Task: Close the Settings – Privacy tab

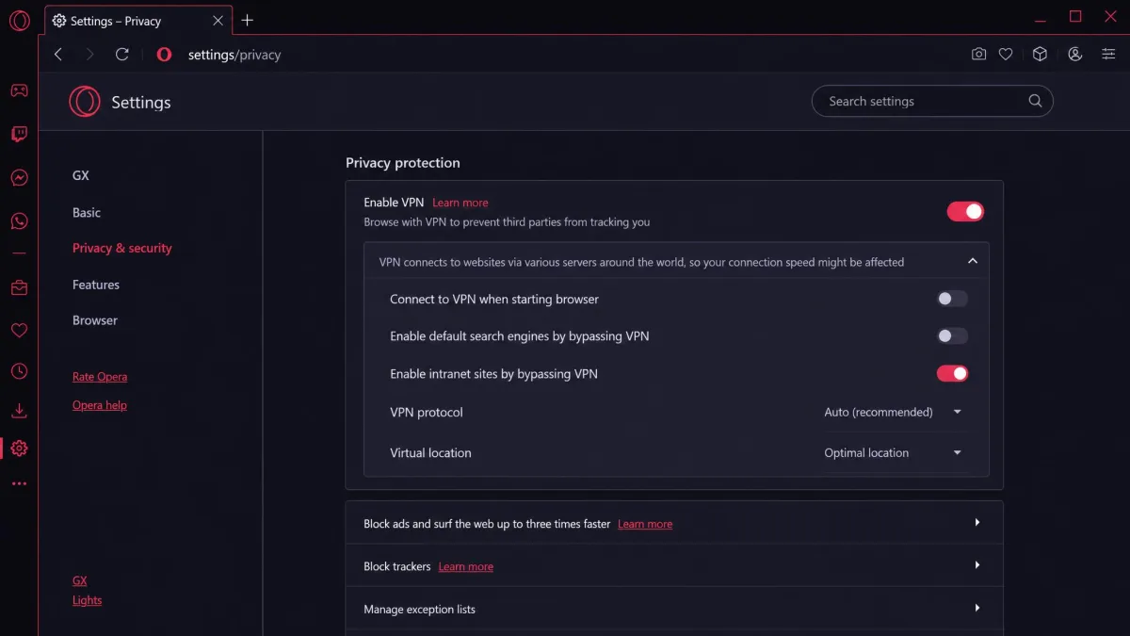Action: click(x=218, y=21)
